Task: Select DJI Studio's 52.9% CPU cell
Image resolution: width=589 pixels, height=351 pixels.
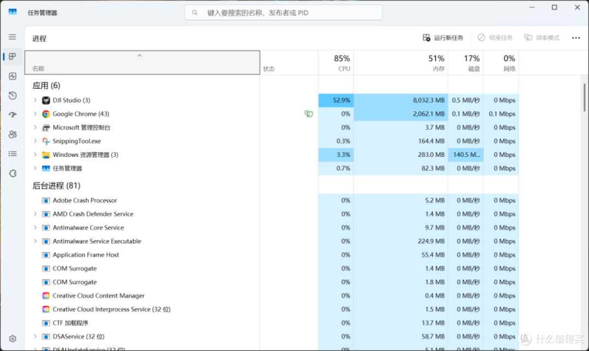Action: click(x=336, y=100)
